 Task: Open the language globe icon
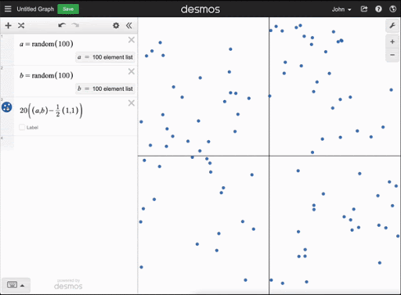392,9
